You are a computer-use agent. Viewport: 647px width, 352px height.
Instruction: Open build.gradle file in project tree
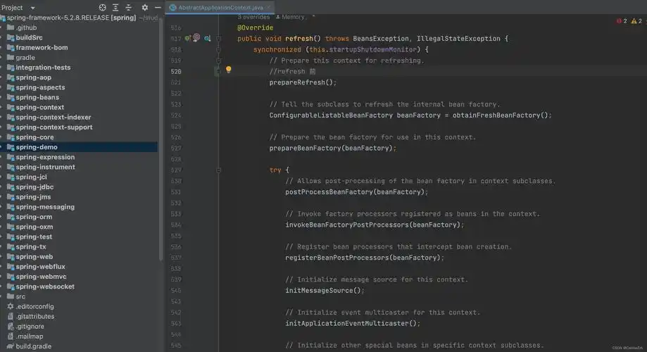click(x=34, y=346)
